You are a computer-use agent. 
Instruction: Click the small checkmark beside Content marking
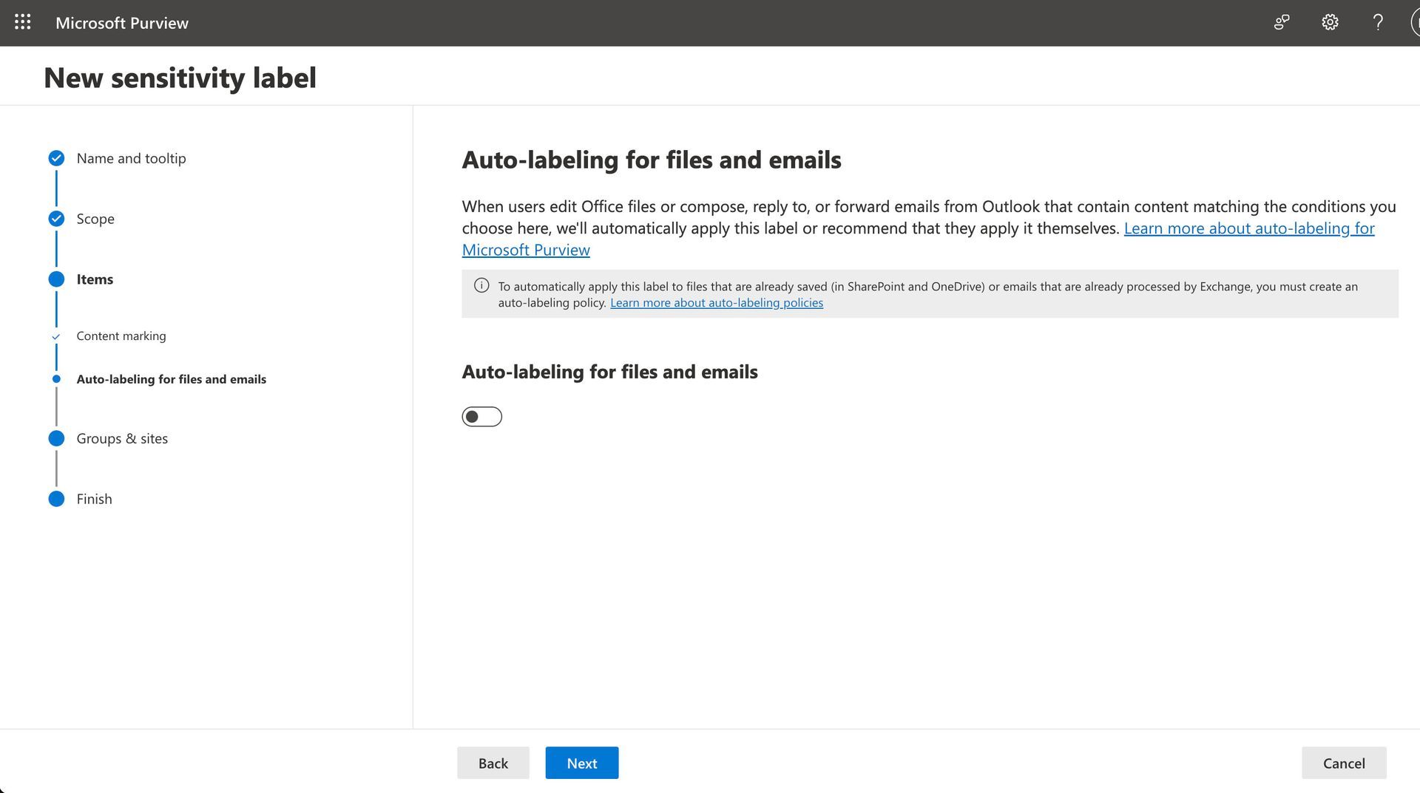[x=56, y=336]
